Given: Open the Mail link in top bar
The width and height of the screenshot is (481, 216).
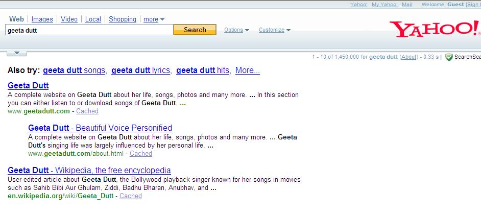Looking at the screenshot, I should 407,5.
